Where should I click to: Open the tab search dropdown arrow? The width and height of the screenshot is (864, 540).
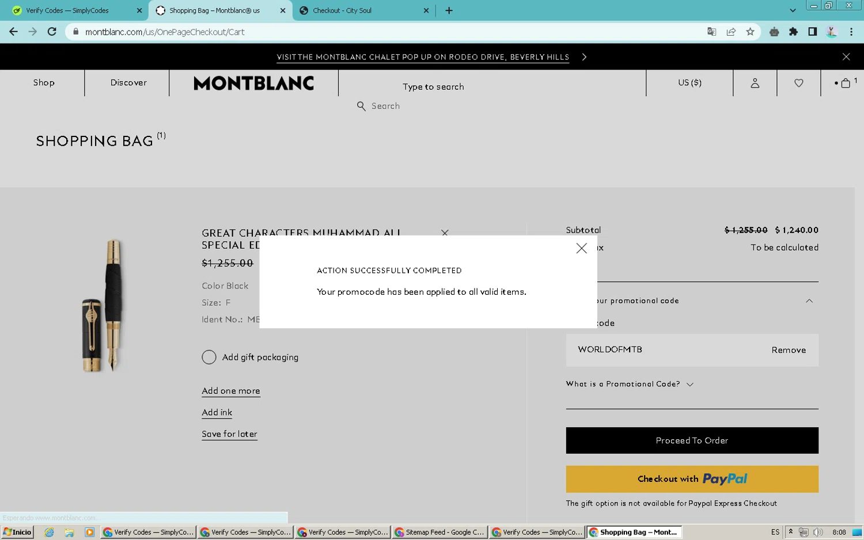click(793, 10)
